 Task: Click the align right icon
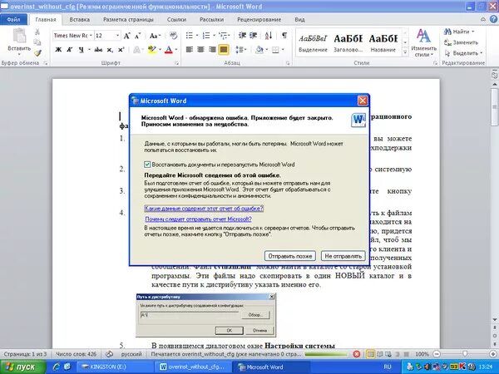[212, 50]
